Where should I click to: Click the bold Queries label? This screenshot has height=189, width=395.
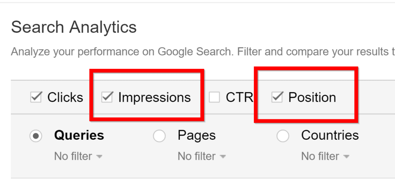pyautogui.click(x=79, y=135)
